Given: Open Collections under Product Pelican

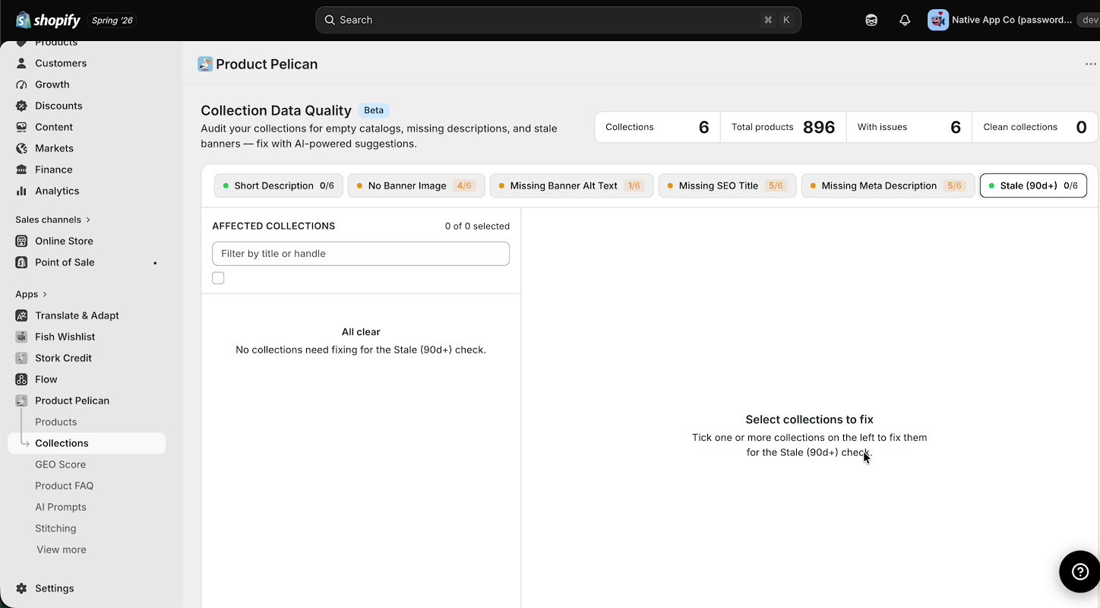Looking at the screenshot, I should (x=87, y=443).
